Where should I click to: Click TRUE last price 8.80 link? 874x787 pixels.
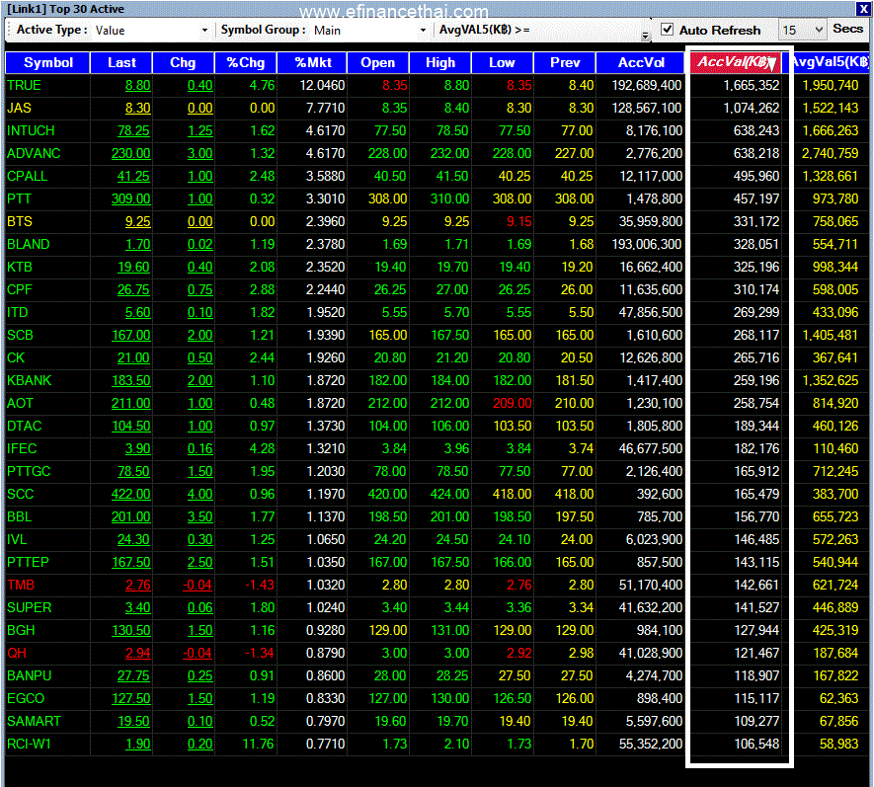pyautogui.click(x=137, y=85)
